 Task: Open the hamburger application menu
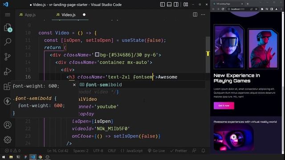8,15
